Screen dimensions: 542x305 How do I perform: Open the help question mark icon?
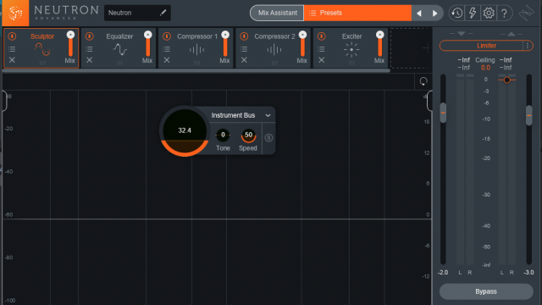pyautogui.click(x=505, y=14)
